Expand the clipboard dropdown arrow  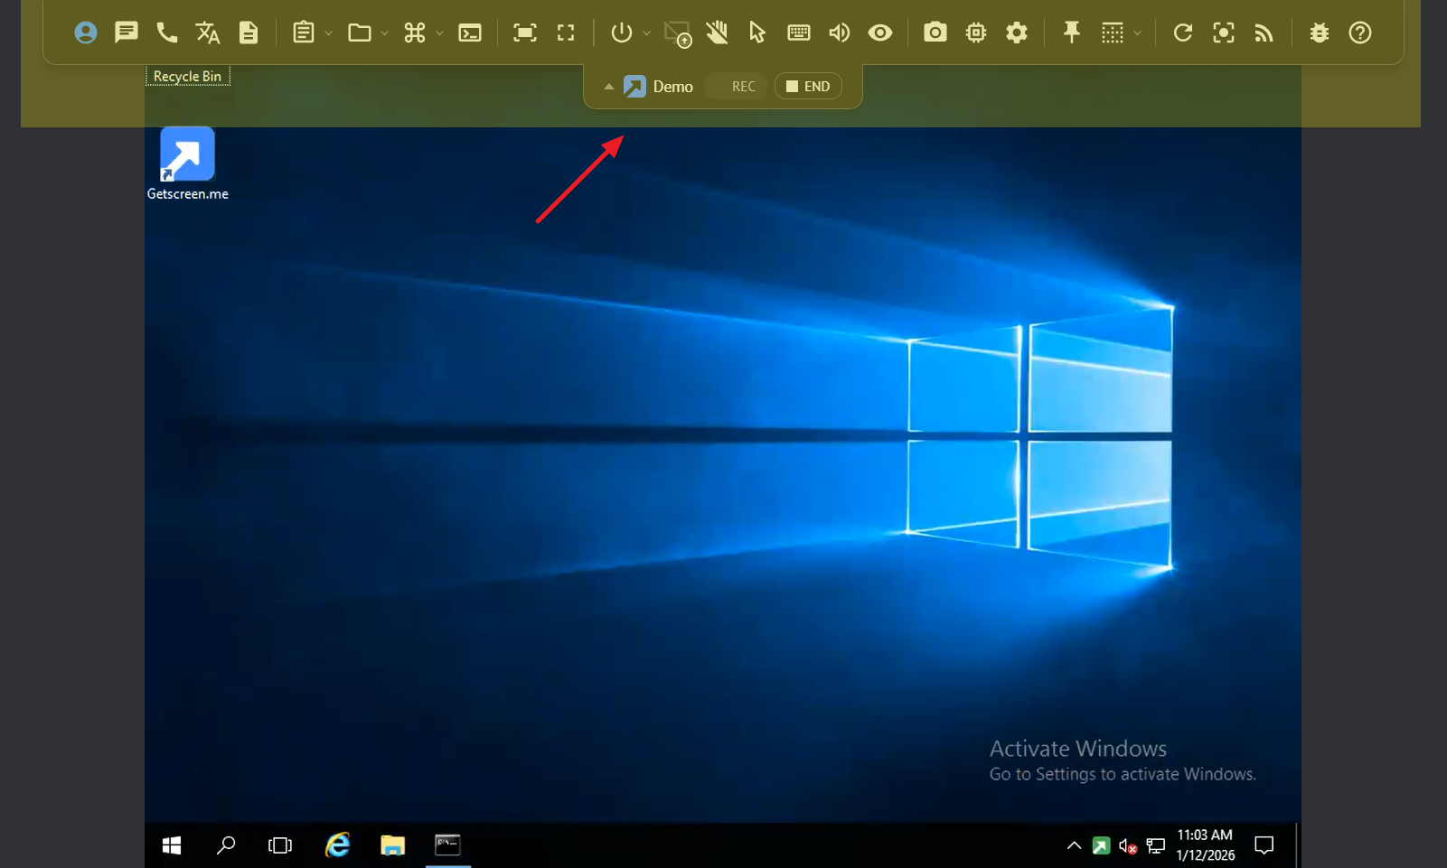328,33
